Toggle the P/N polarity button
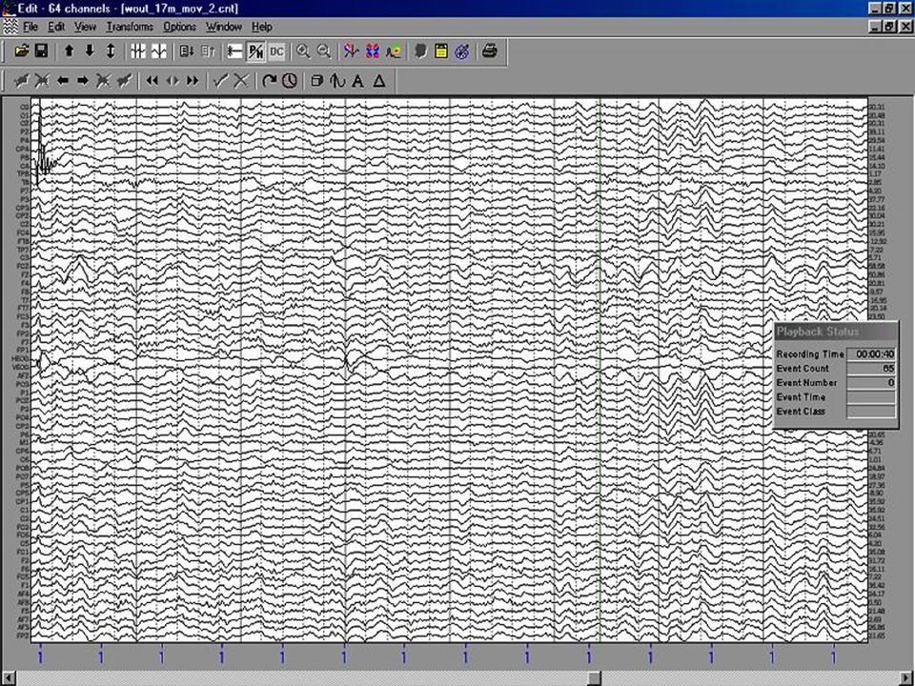The image size is (915, 686). tap(255, 51)
